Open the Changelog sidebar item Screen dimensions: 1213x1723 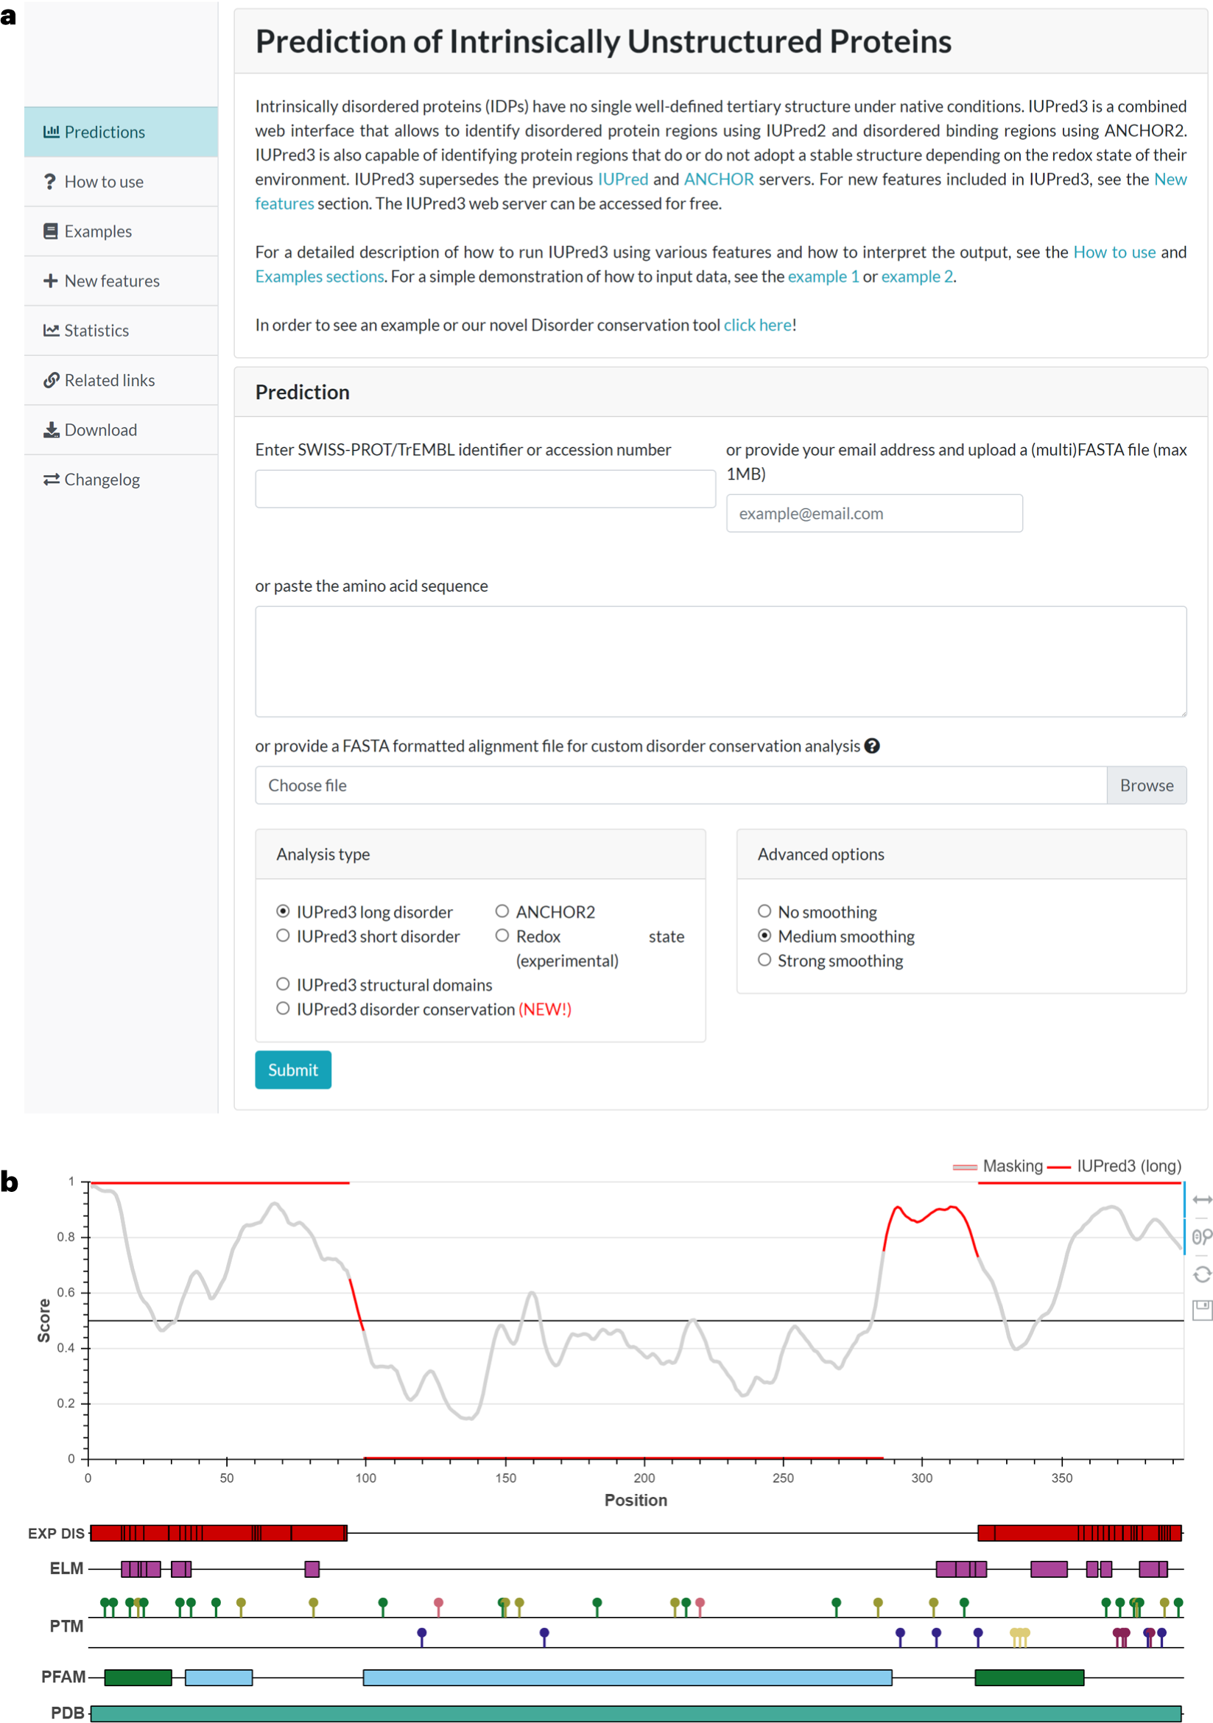tap(121, 480)
